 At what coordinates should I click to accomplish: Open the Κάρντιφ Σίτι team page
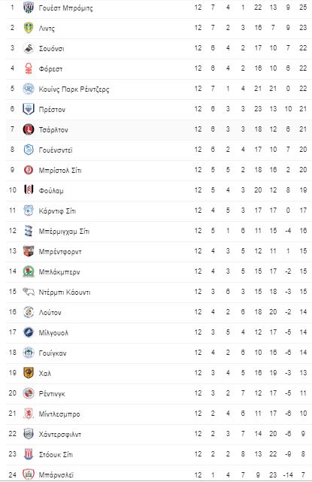tap(57, 211)
